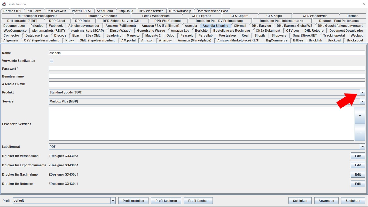Click the Anwenden button

[x=326, y=201]
